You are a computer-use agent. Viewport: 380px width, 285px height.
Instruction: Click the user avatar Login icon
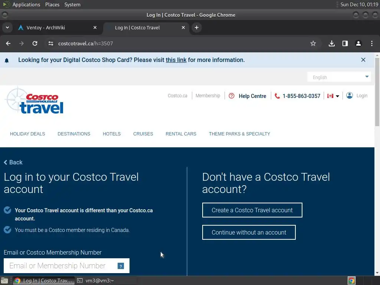point(350,95)
